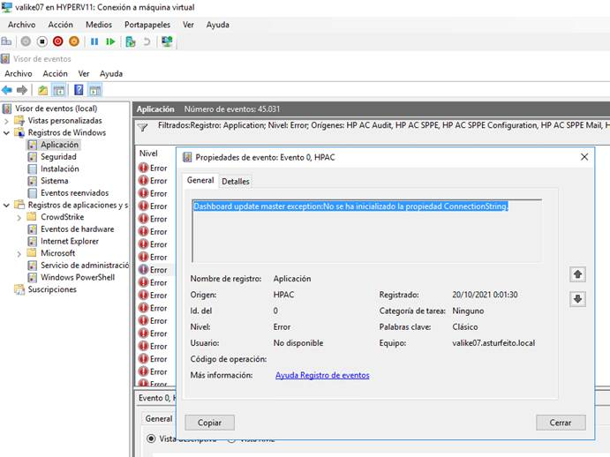
Task: Open Event Viewer Ayuda menu
Action: [x=111, y=73]
